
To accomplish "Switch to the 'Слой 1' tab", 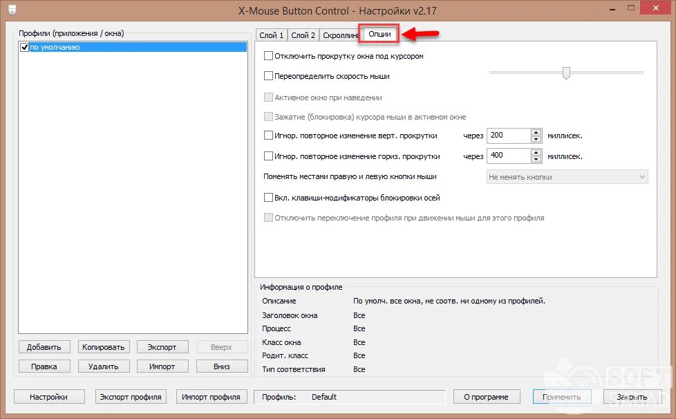I will pyautogui.click(x=271, y=35).
